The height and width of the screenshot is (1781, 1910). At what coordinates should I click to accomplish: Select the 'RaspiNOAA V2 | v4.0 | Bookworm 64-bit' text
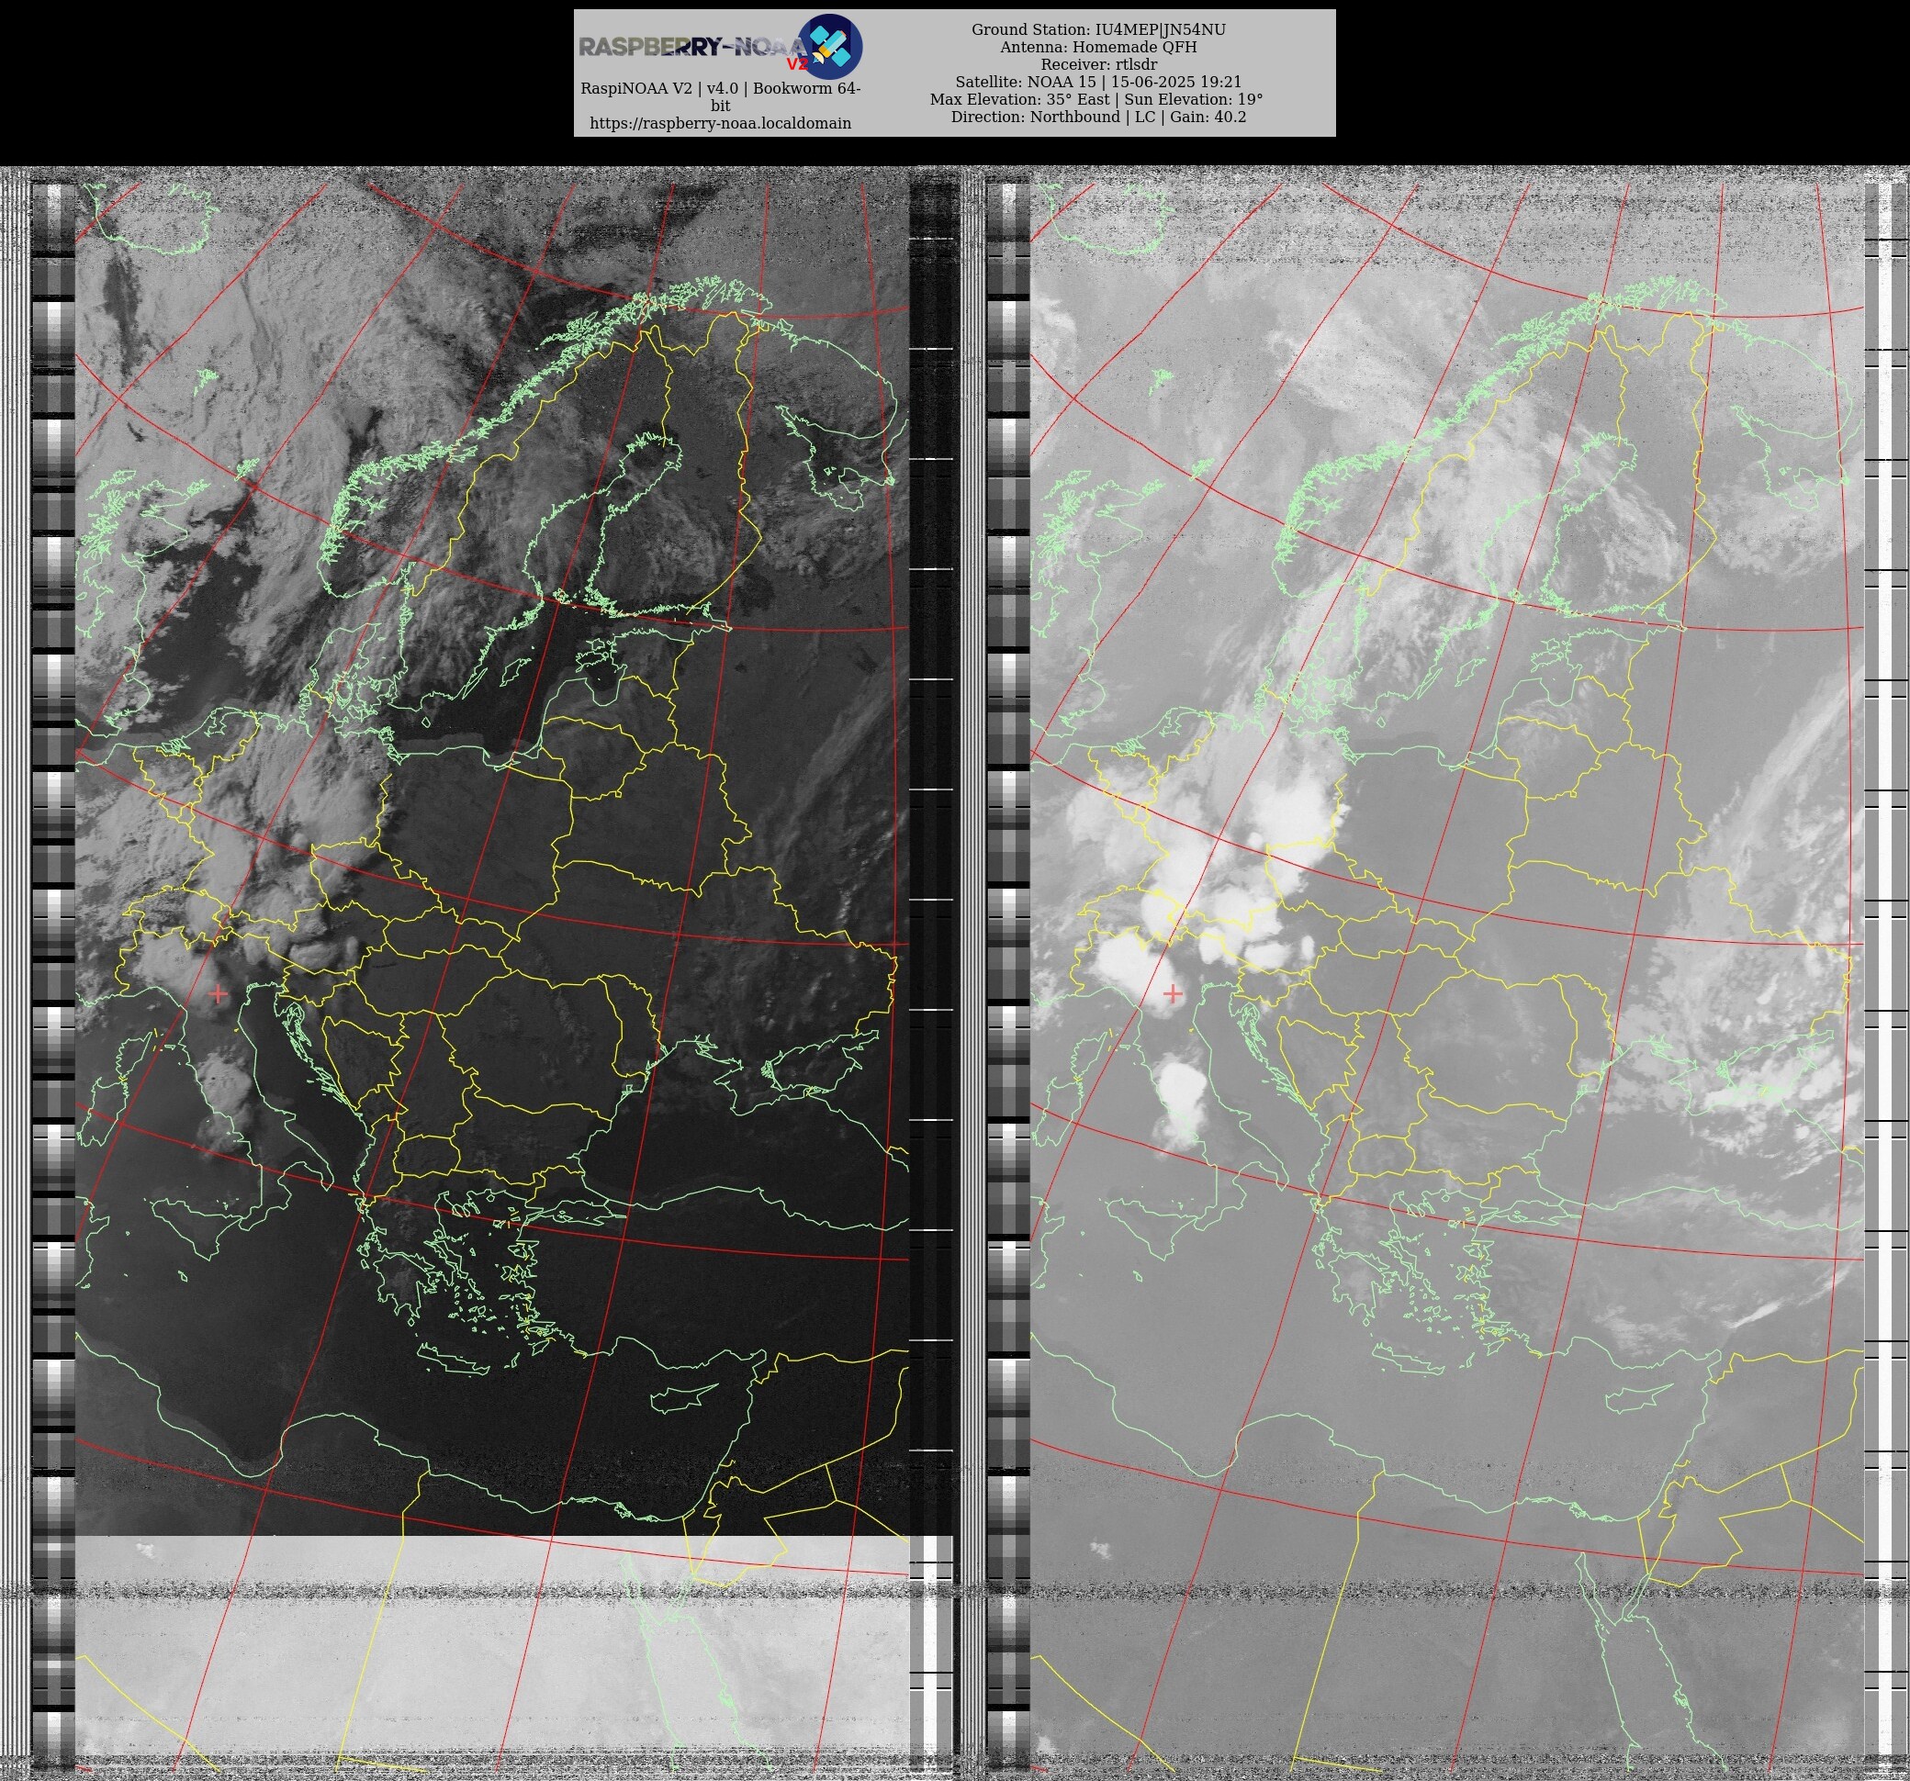coord(720,97)
